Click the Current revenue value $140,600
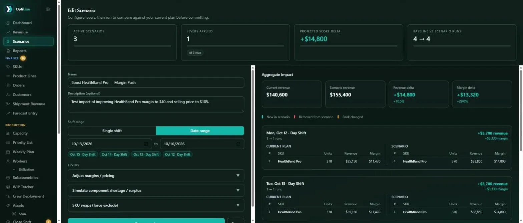The height and width of the screenshot is (223, 523). click(277, 95)
